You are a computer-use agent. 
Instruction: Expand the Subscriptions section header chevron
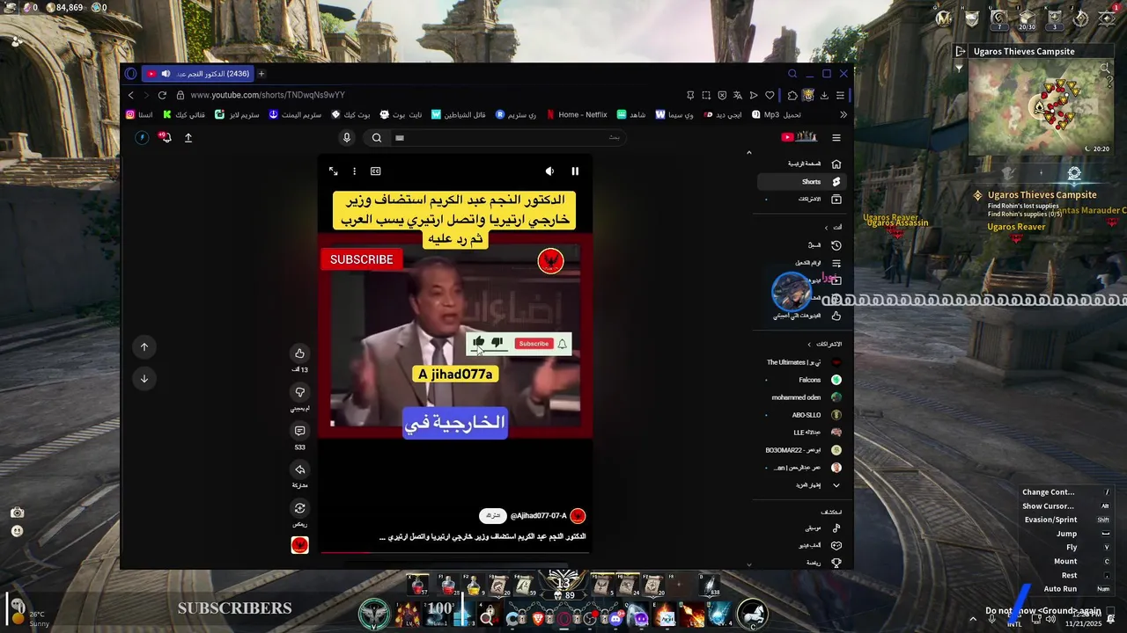click(x=809, y=344)
